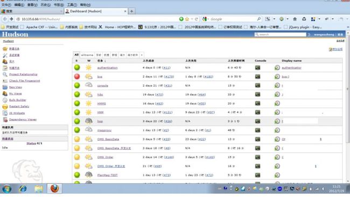Screen dimensions: 350x197
Task: Open Apache CXF bookmark in bookmarks bar
Action: point(39,27)
